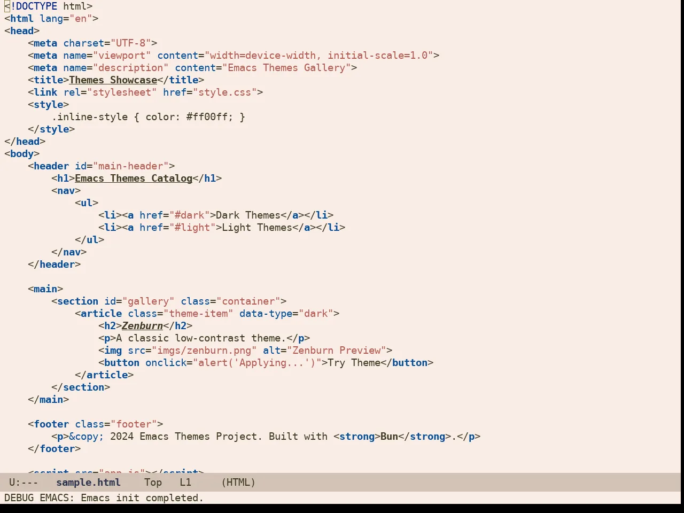Viewport: 684px width, 513px height.
Task: Click the "viewport" name value
Action: pyautogui.click(x=122, y=56)
